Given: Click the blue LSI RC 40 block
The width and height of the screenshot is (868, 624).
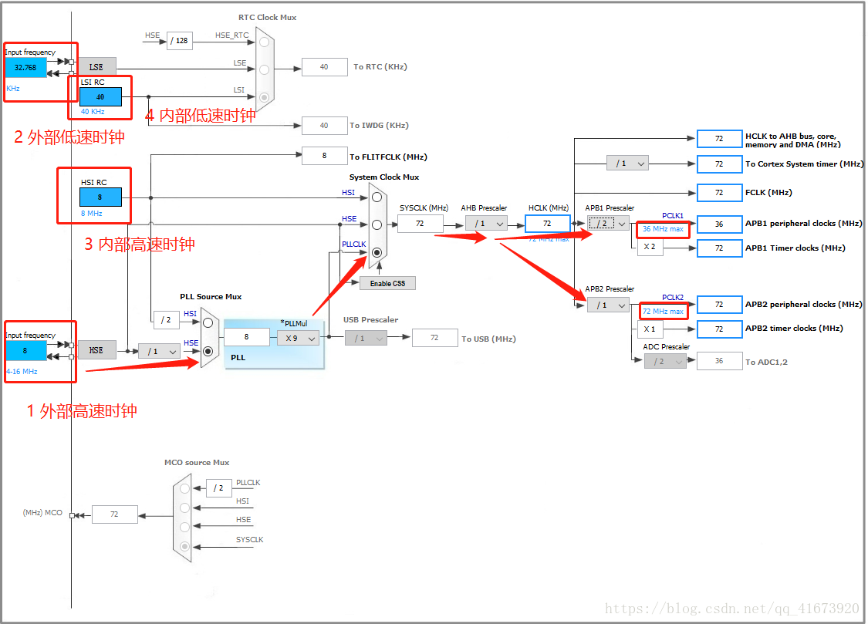Looking at the screenshot, I should coord(100,97).
